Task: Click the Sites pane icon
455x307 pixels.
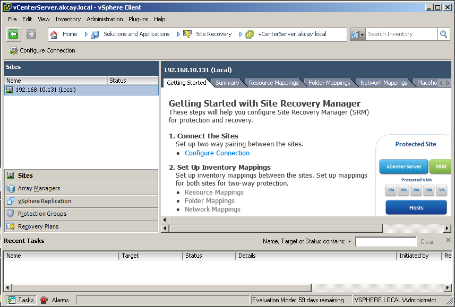Action: pos(11,175)
